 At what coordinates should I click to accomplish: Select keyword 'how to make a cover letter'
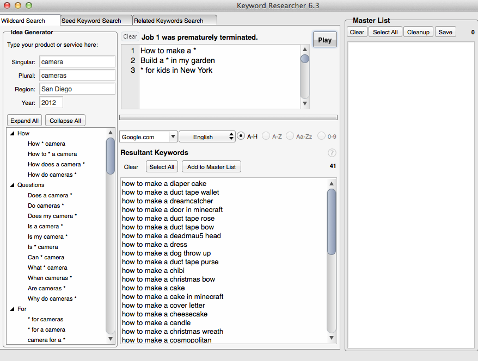(x=163, y=306)
